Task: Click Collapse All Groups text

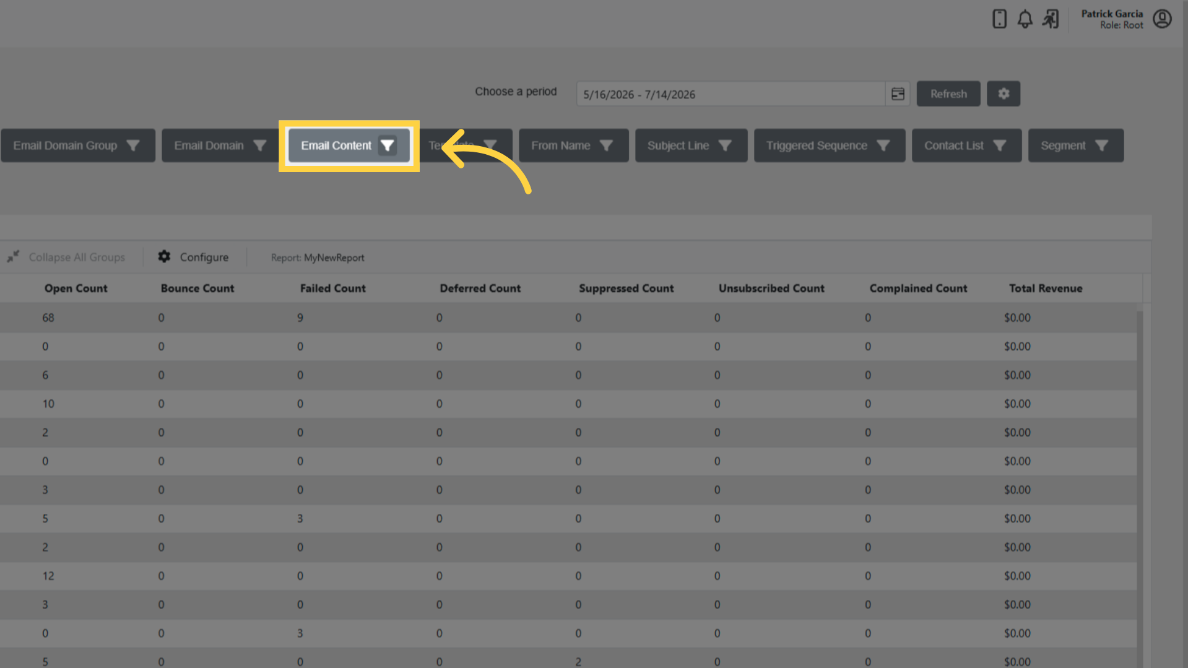Action: pyautogui.click(x=77, y=257)
